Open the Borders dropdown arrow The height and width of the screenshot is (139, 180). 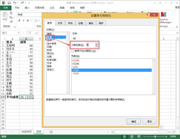(x=39, y=21)
